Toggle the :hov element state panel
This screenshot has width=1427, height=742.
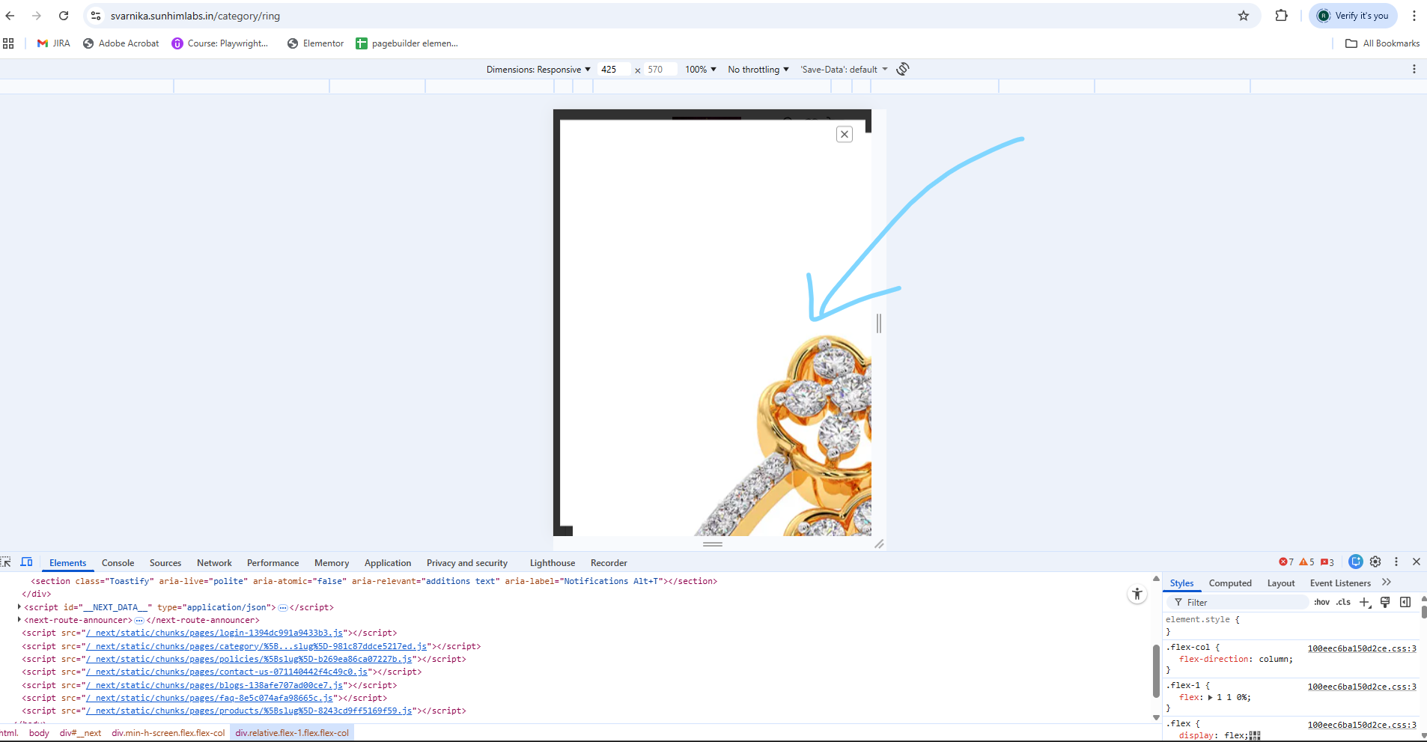coord(1322,602)
